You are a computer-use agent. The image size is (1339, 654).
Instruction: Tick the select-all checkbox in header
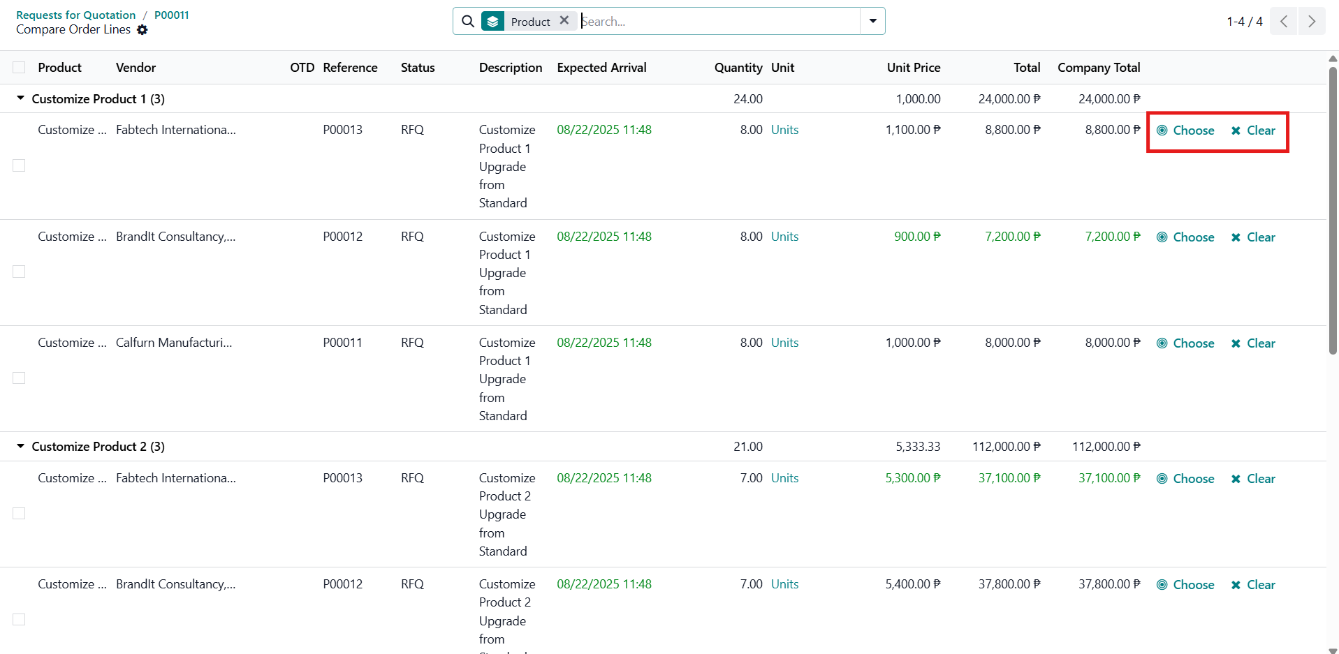(x=19, y=68)
